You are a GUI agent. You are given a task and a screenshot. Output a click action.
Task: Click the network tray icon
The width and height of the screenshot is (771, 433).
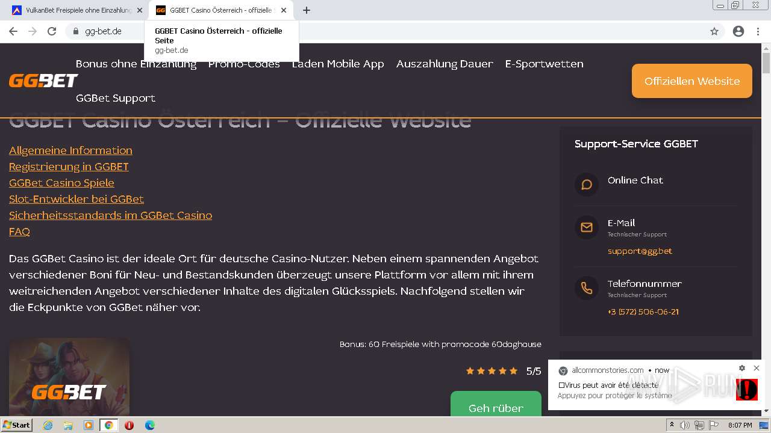point(699,425)
